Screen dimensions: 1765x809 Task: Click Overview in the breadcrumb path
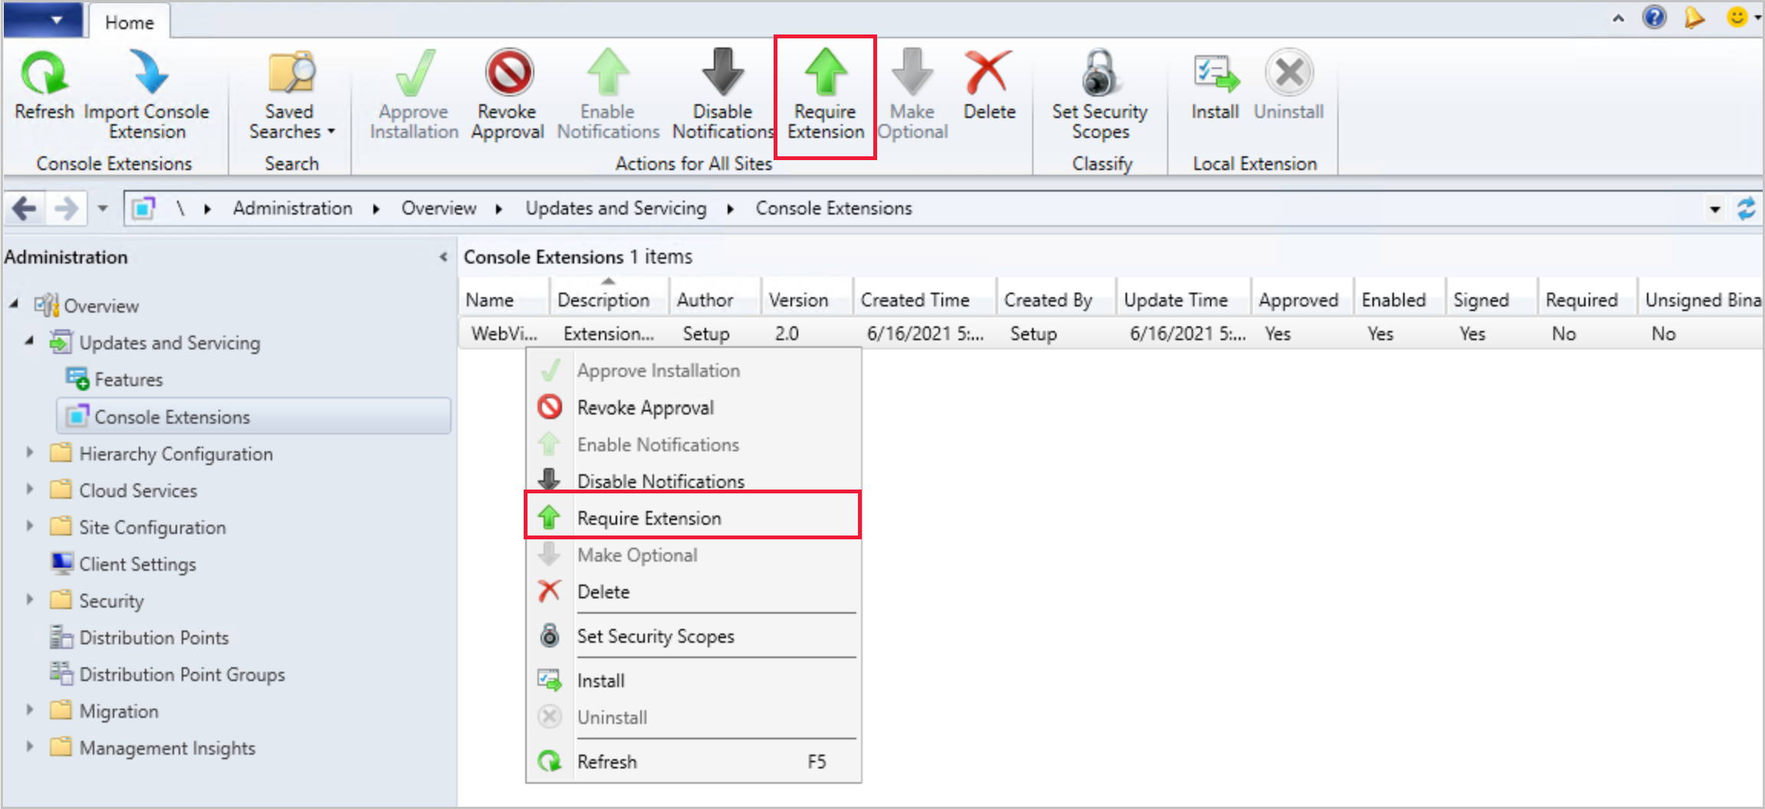click(x=439, y=208)
